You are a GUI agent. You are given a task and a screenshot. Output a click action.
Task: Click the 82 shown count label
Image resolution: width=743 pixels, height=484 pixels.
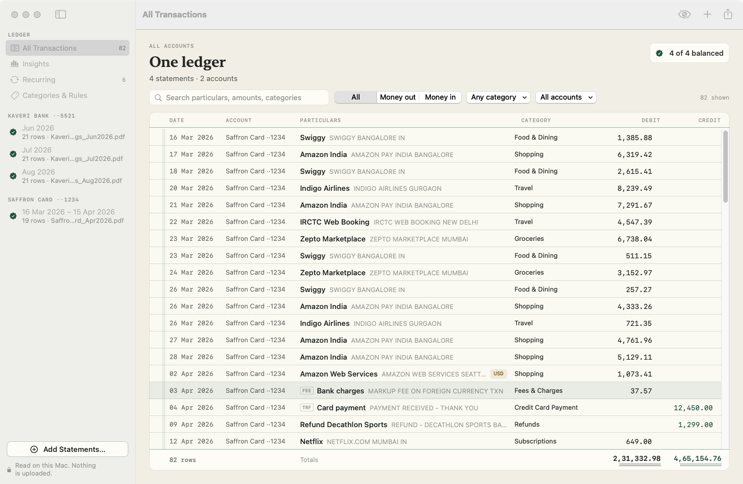(714, 97)
